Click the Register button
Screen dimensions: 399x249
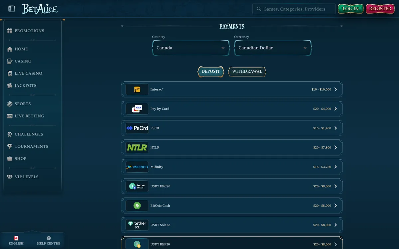point(380,9)
